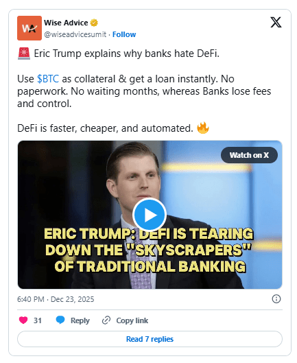The width and height of the screenshot is (297, 363).
Task: Like the post with the heart icon
Action: pos(23,320)
